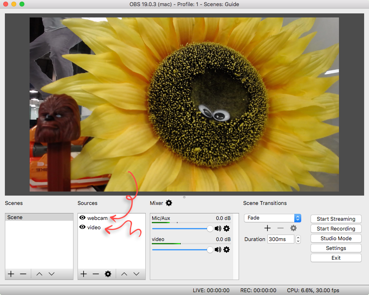Viewport: 369px width, 295px height.
Task: Mute the video audio speaker icon
Action: coord(218,250)
